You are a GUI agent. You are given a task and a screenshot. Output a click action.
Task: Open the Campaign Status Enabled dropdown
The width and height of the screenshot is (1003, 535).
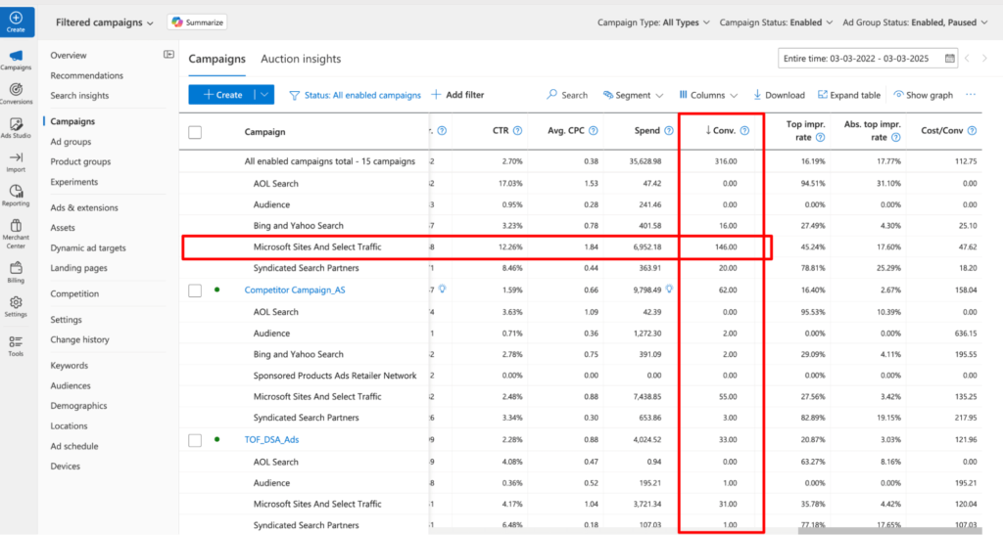click(x=776, y=22)
